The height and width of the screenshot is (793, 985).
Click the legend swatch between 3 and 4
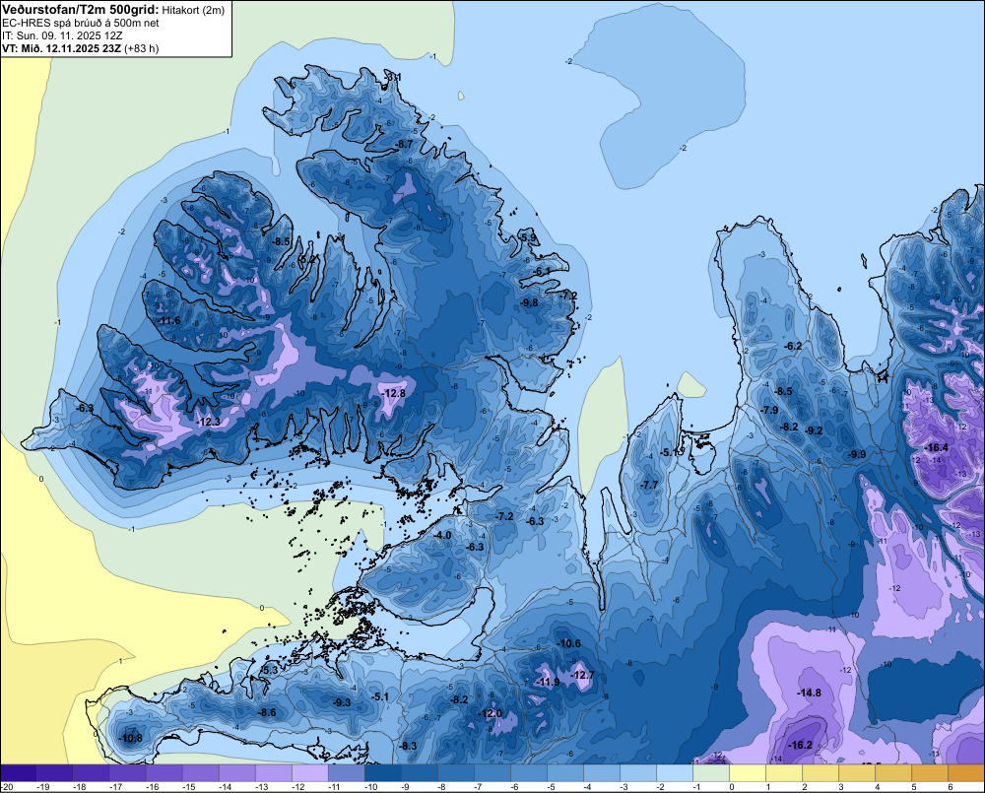coord(858,773)
